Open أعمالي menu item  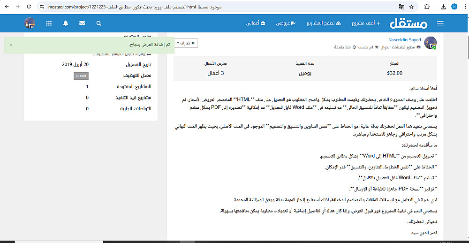(256, 23)
